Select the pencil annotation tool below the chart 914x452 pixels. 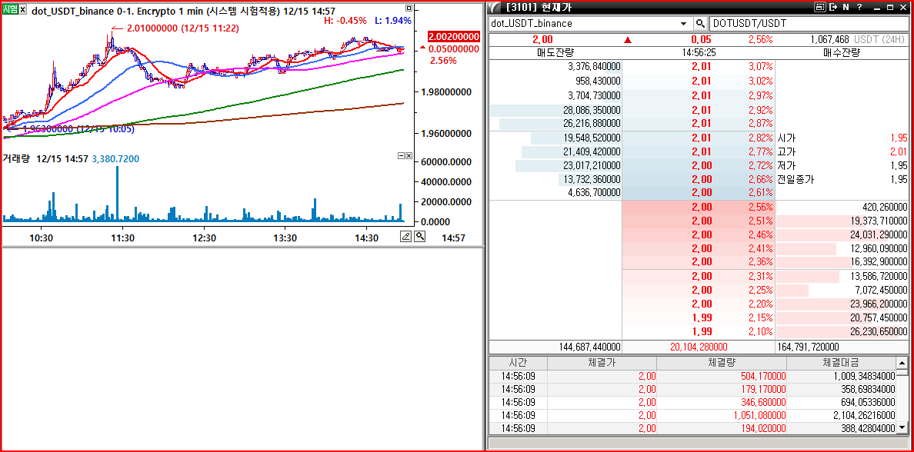[x=405, y=236]
